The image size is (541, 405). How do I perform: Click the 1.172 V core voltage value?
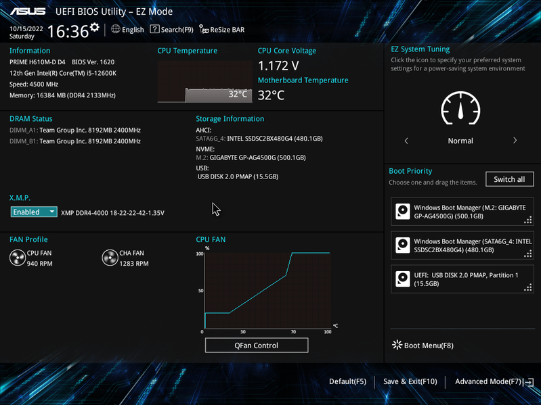278,66
